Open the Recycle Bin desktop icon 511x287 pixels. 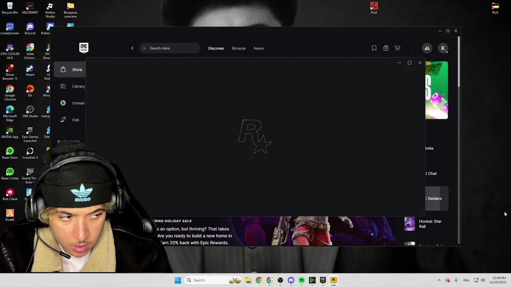pyautogui.click(x=10, y=8)
